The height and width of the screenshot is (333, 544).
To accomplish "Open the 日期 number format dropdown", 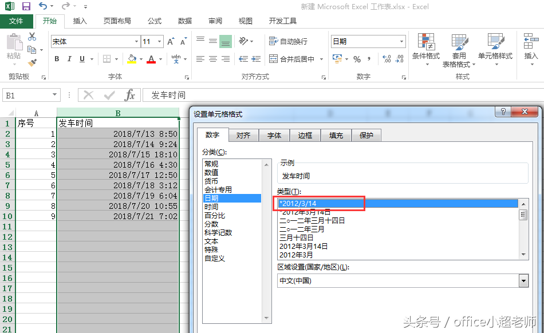I will click(x=401, y=42).
